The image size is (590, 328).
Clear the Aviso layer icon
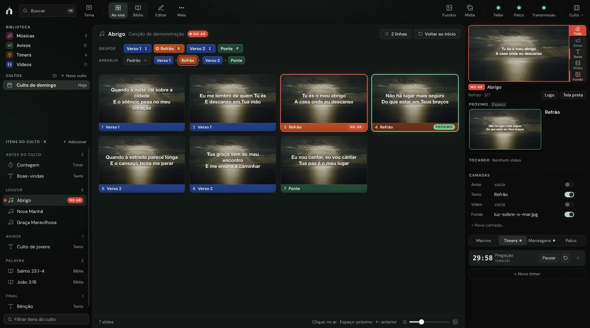click(x=578, y=43)
